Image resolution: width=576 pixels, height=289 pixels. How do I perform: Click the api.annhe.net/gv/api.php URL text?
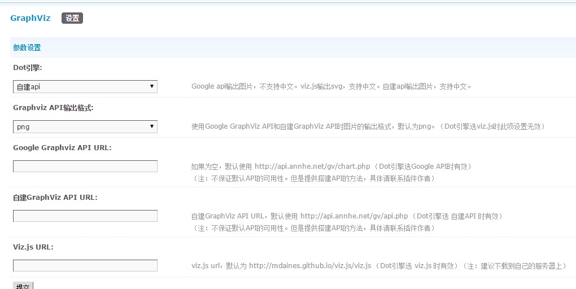coord(354,216)
